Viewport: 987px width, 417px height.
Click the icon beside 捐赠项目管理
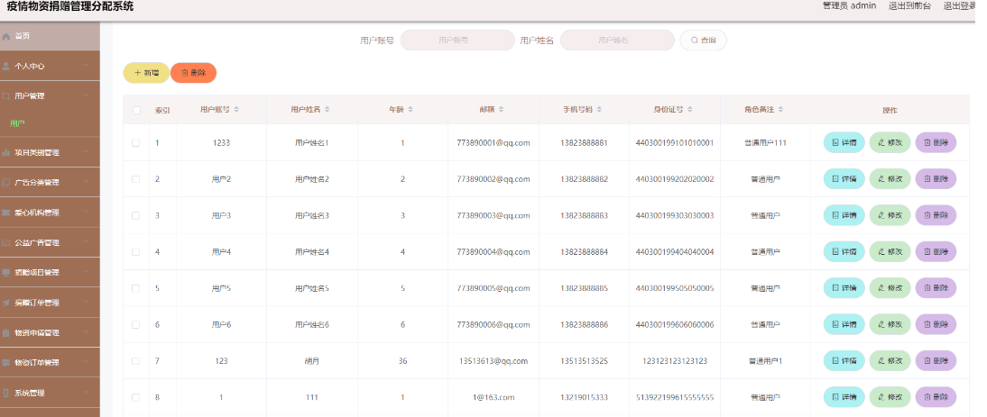(6, 273)
